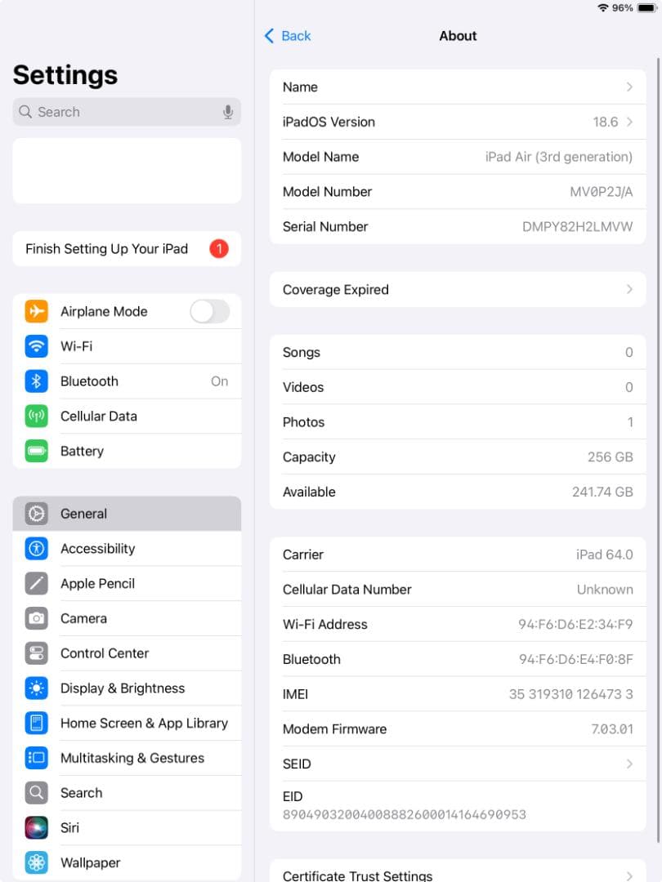Tap Wi-Fi Address 94:F6:D6:E2:34:F9
Viewport: 662px width, 882px height.
[575, 625]
